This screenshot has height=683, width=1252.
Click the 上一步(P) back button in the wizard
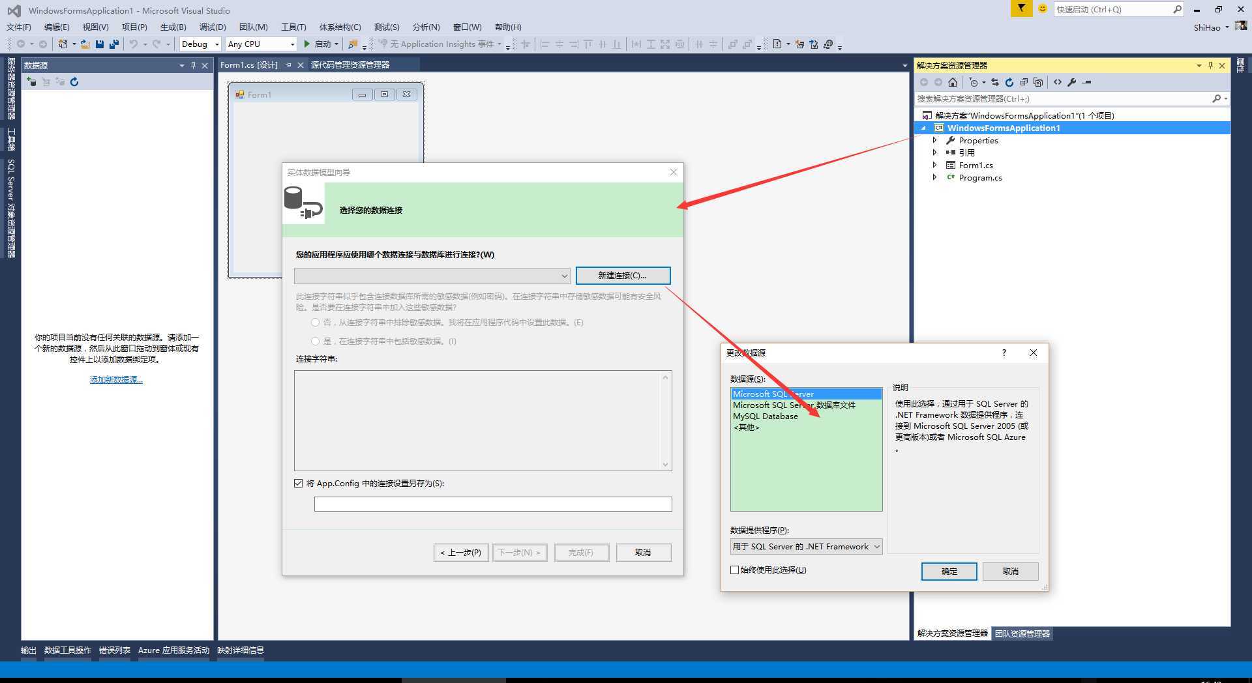[461, 553]
